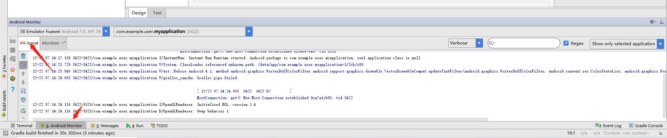Open the TODO tool window
The width and height of the screenshot is (667, 138).
click(159, 126)
